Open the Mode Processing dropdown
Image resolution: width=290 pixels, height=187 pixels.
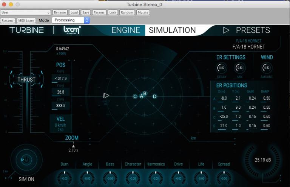point(71,20)
